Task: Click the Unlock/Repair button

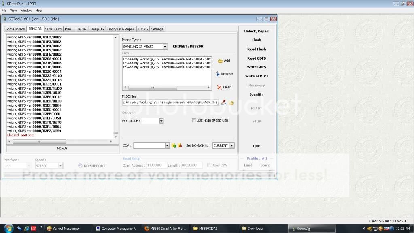Action: [257, 31]
